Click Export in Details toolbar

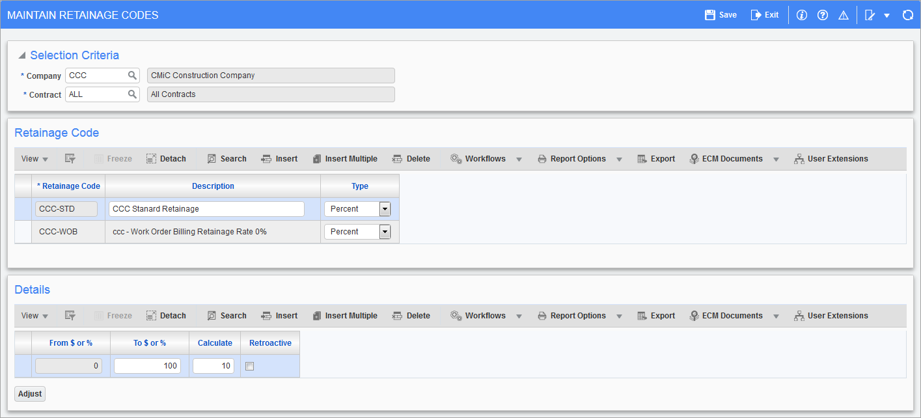[x=656, y=316]
